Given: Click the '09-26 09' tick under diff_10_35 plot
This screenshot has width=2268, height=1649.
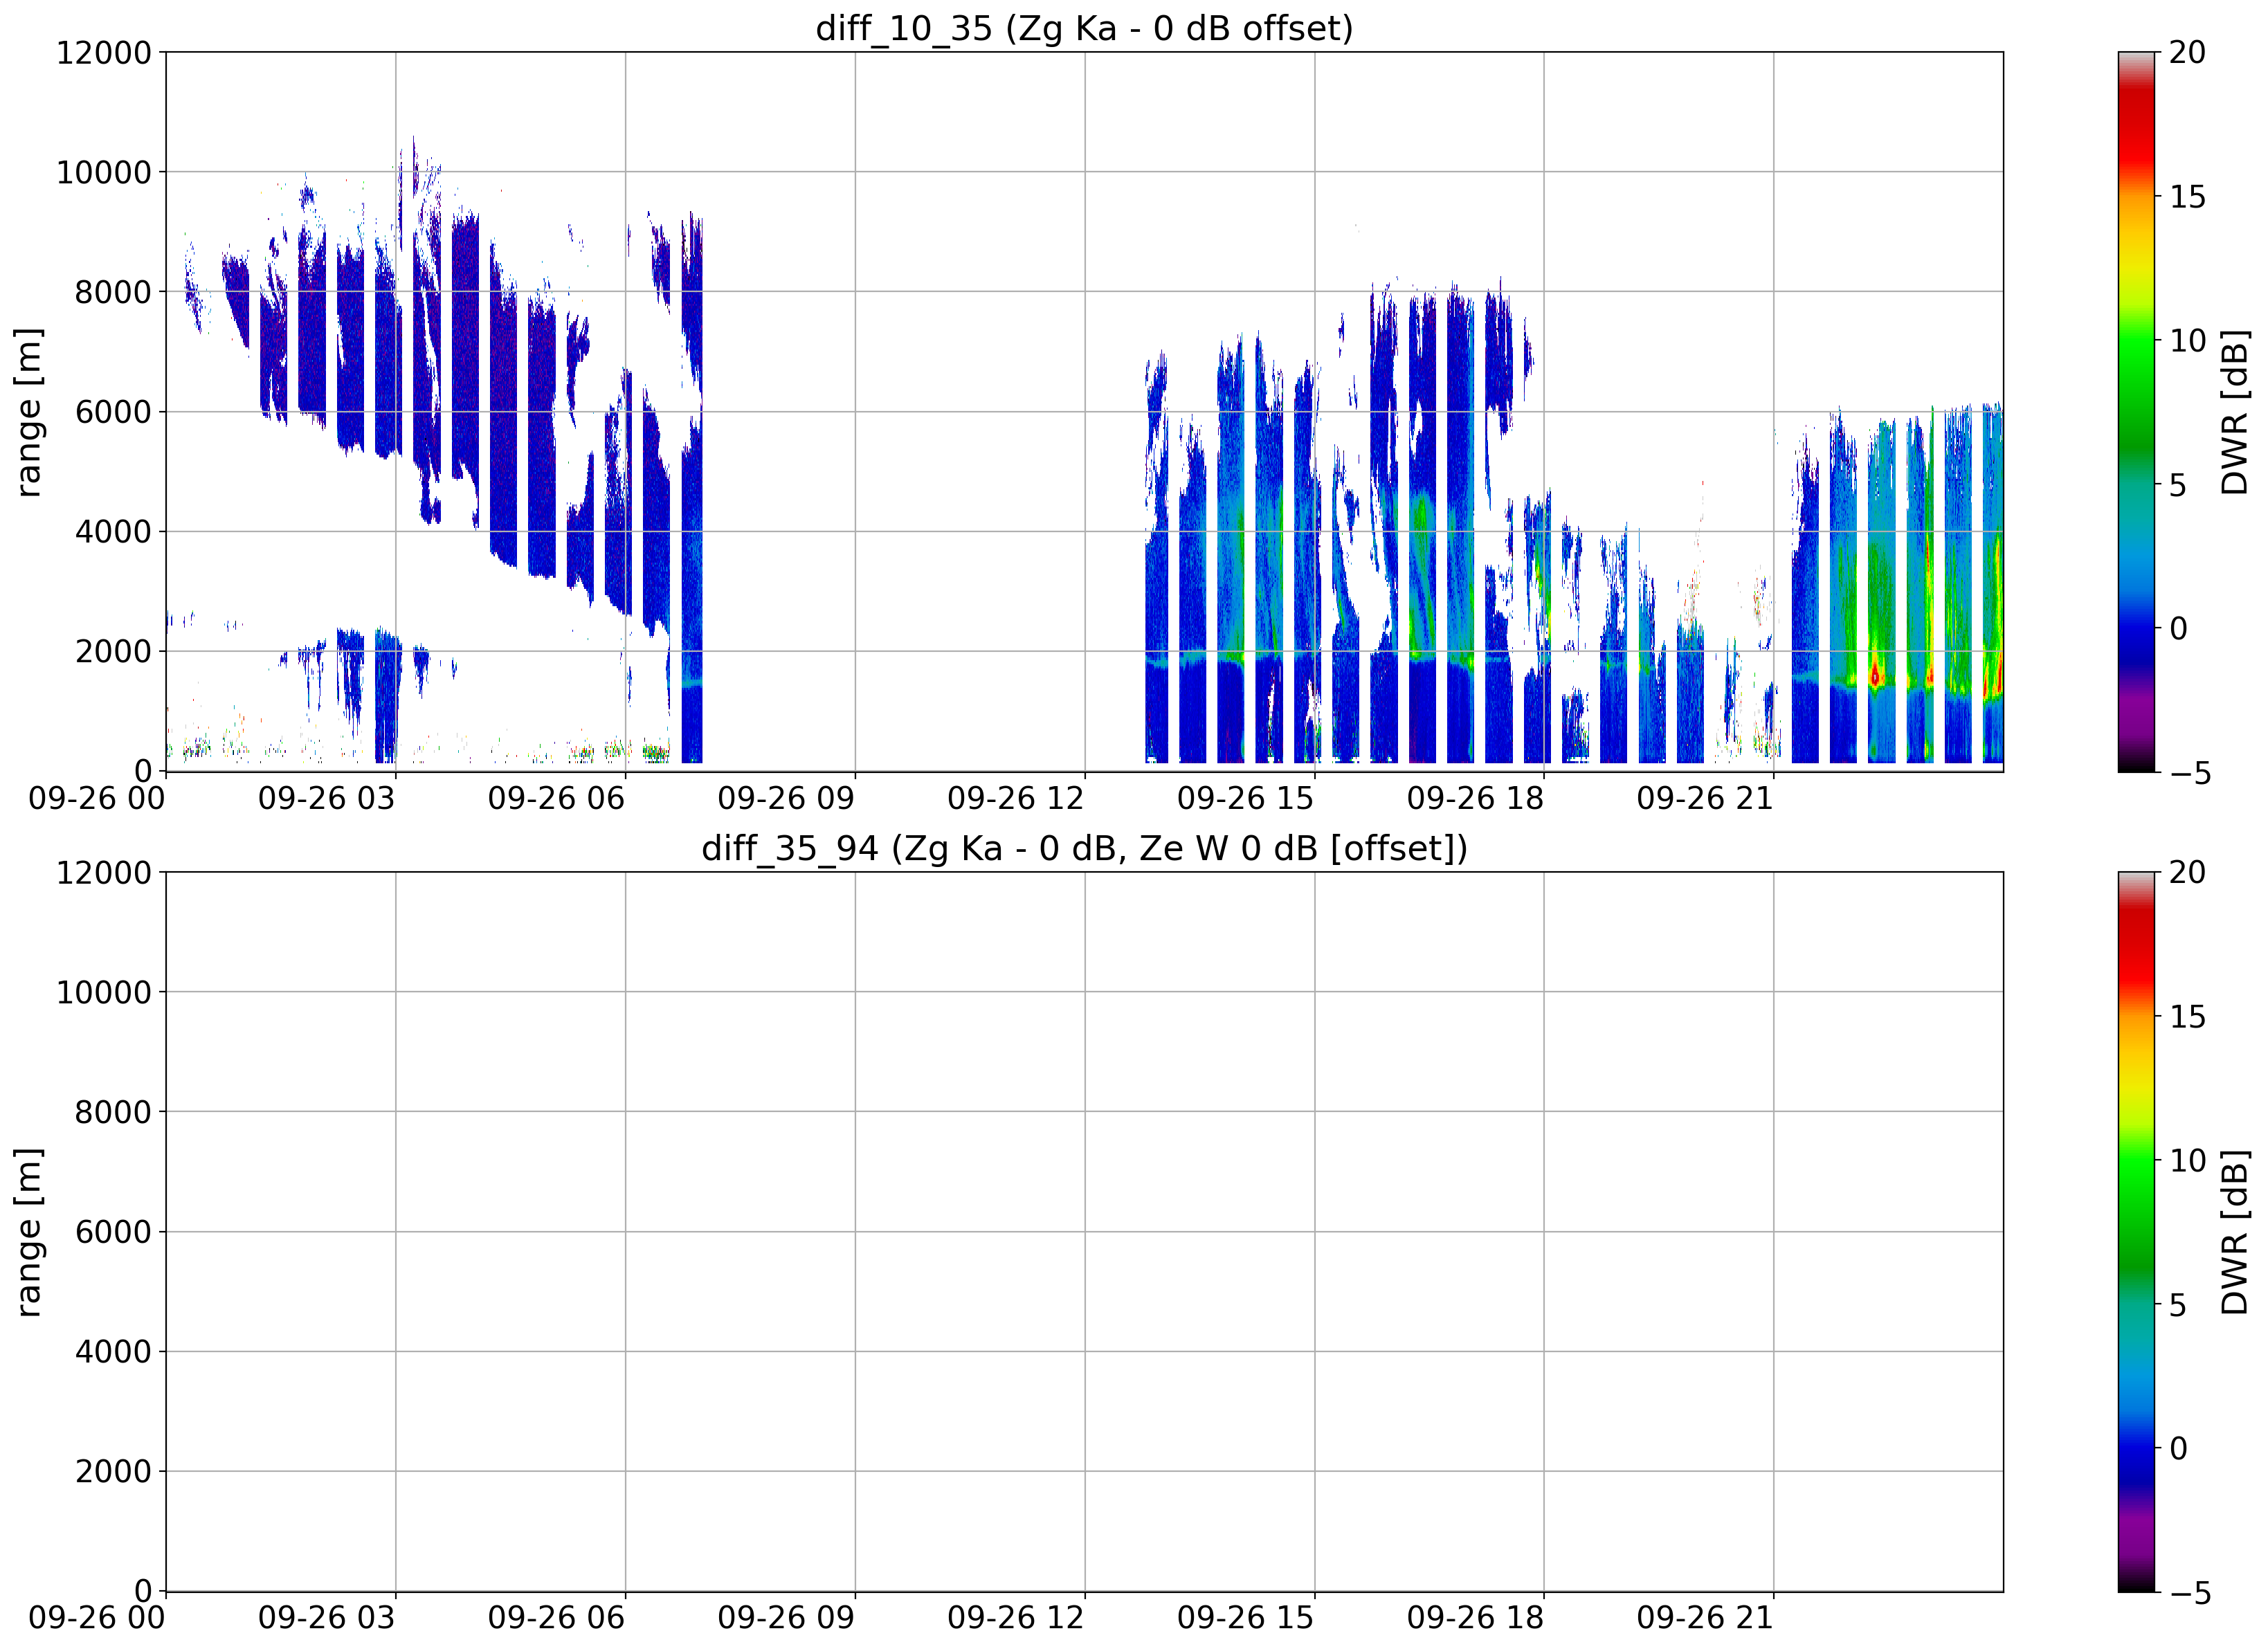Looking at the screenshot, I should click(x=786, y=797).
